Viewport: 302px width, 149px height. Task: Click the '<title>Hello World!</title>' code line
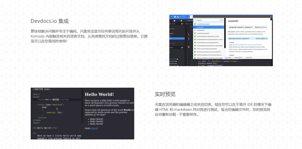(53, 100)
